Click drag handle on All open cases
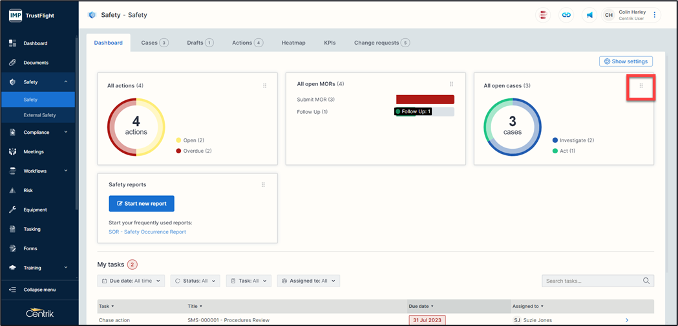The width and height of the screenshot is (678, 326). tap(641, 86)
